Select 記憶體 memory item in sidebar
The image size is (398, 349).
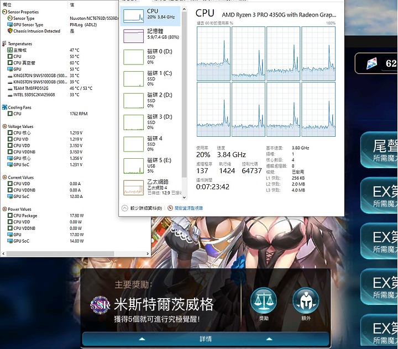point(150,36)
